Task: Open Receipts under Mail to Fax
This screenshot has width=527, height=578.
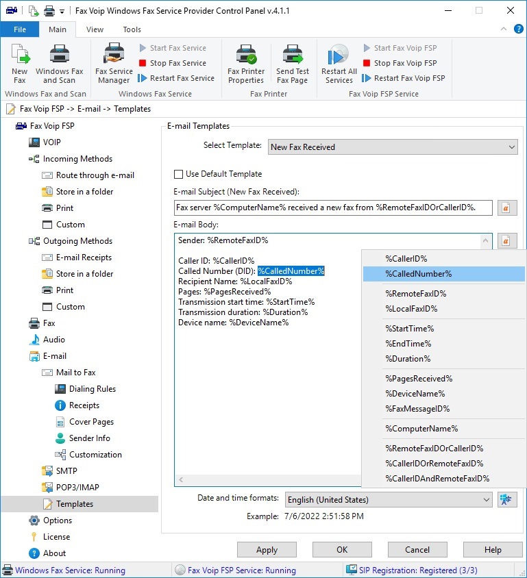Action: [x=77, y=405]
